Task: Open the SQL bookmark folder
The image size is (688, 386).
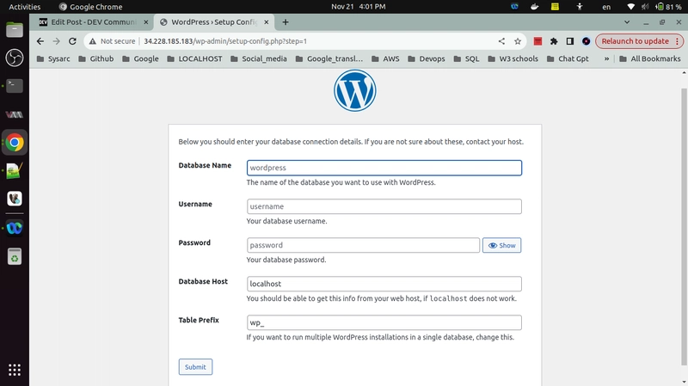Action: pyautogui.click(x=466, y=58)
